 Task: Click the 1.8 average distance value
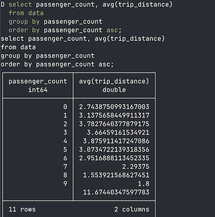(144, 183)
